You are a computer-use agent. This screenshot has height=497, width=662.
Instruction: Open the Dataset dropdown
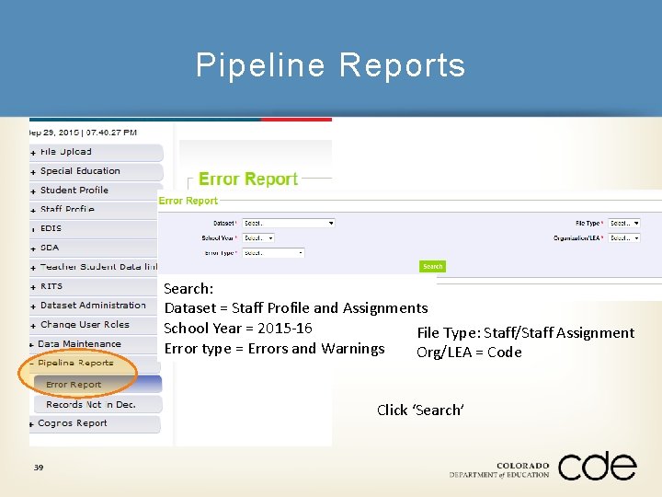tap(289, 223)
